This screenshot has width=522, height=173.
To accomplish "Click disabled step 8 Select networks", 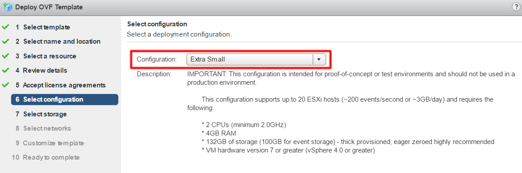I will (x=43, y=128).
